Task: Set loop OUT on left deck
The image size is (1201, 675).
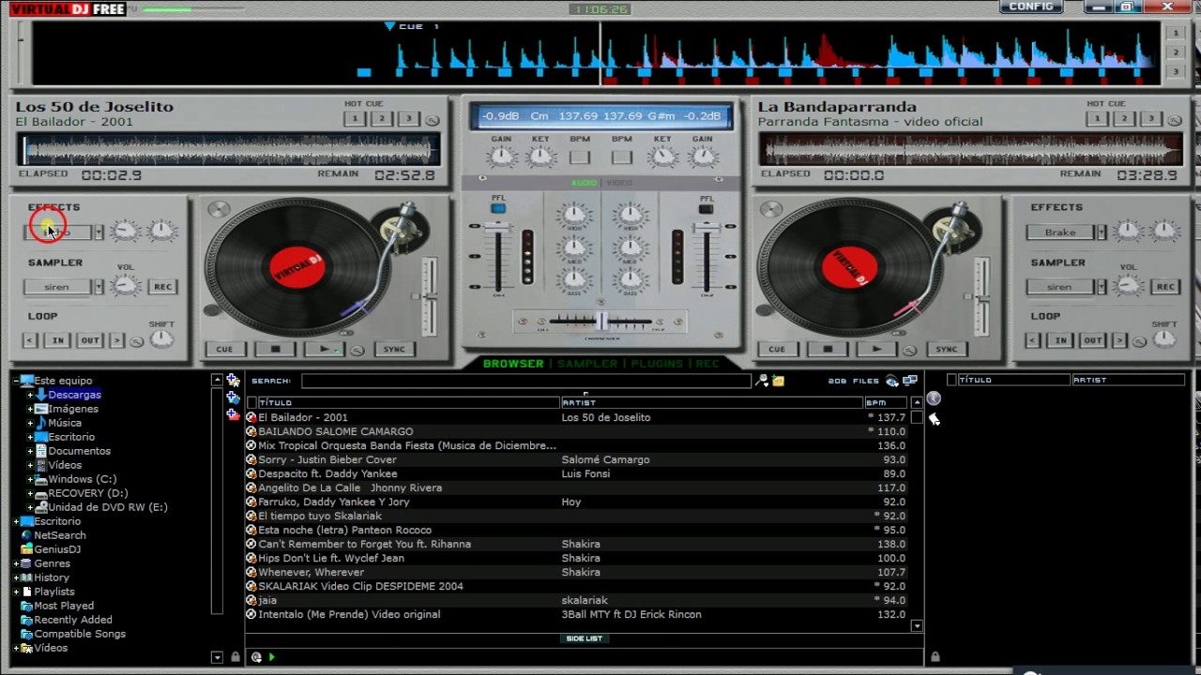Action: (89, 340)
